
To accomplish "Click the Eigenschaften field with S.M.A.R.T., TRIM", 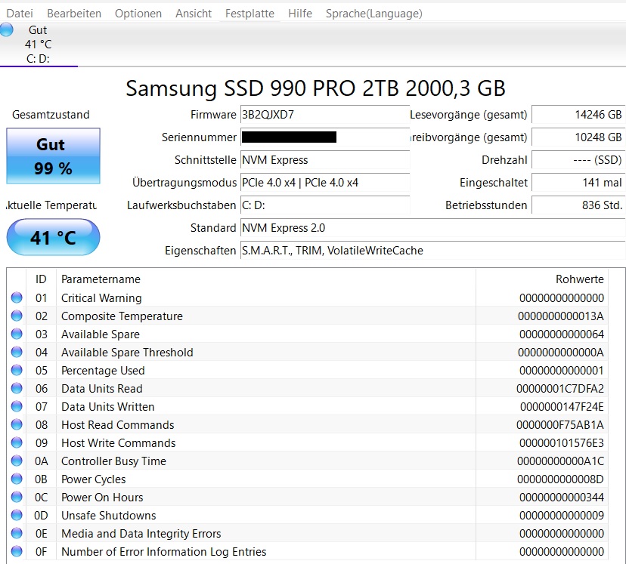I will tap(432, 251).
